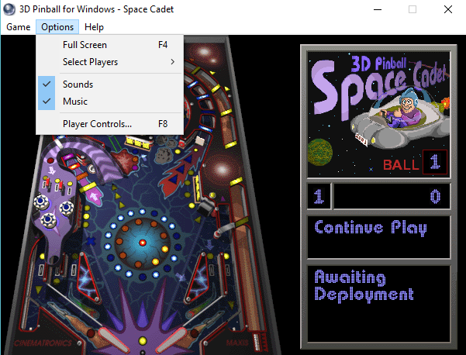The height and width of the screenshot is (355, 466).
Task: Click the red center of the circular target
Action: [141, 243]
